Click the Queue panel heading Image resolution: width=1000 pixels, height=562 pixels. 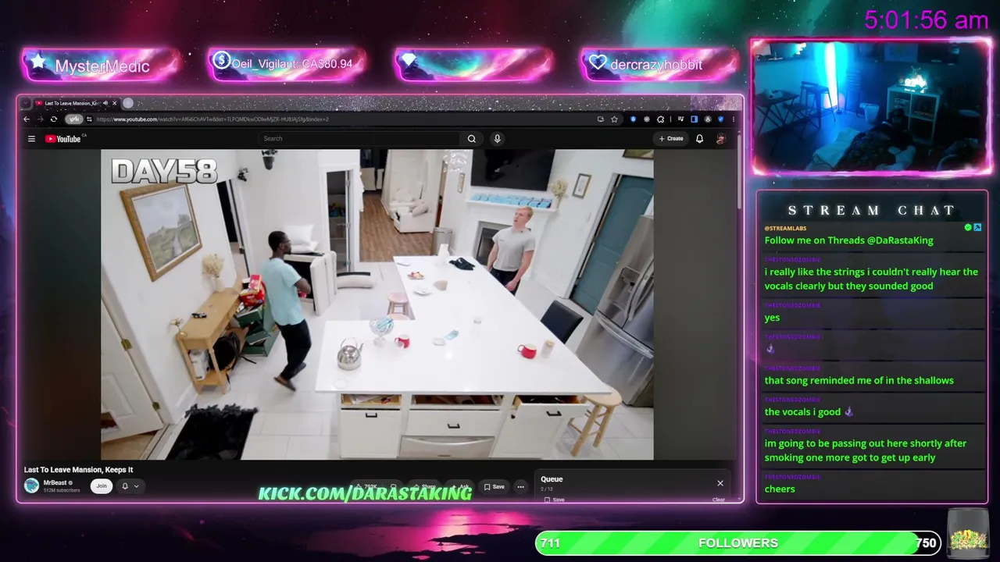click(552, 479)
